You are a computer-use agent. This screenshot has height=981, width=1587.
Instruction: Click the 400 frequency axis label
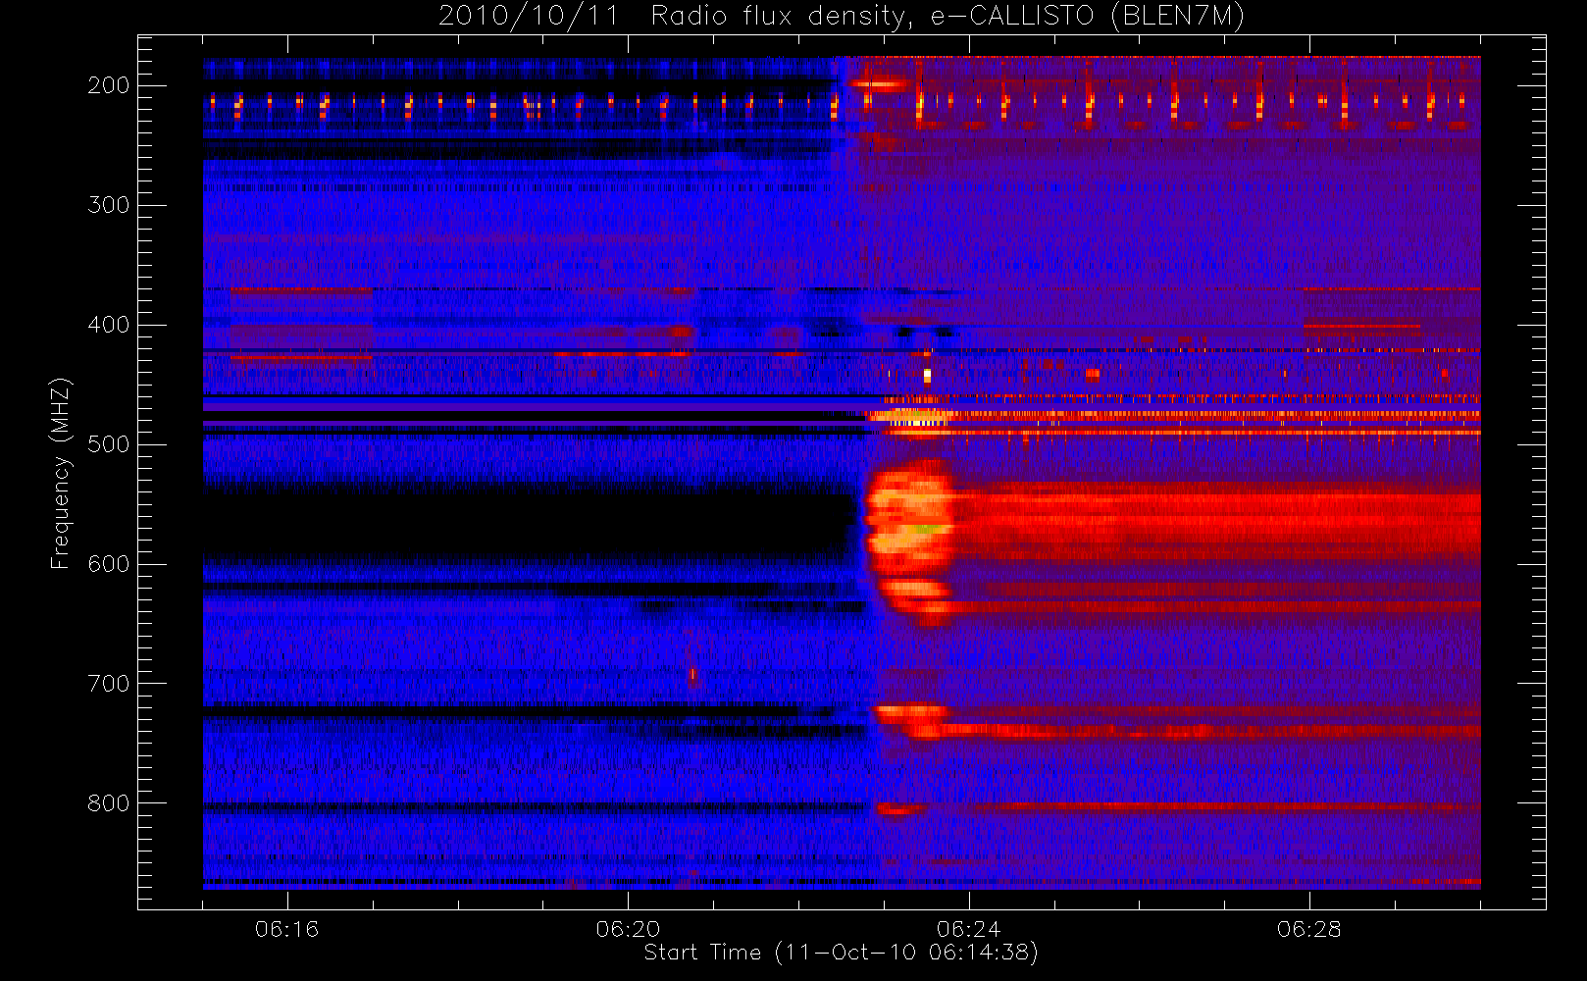pos(108,325)
